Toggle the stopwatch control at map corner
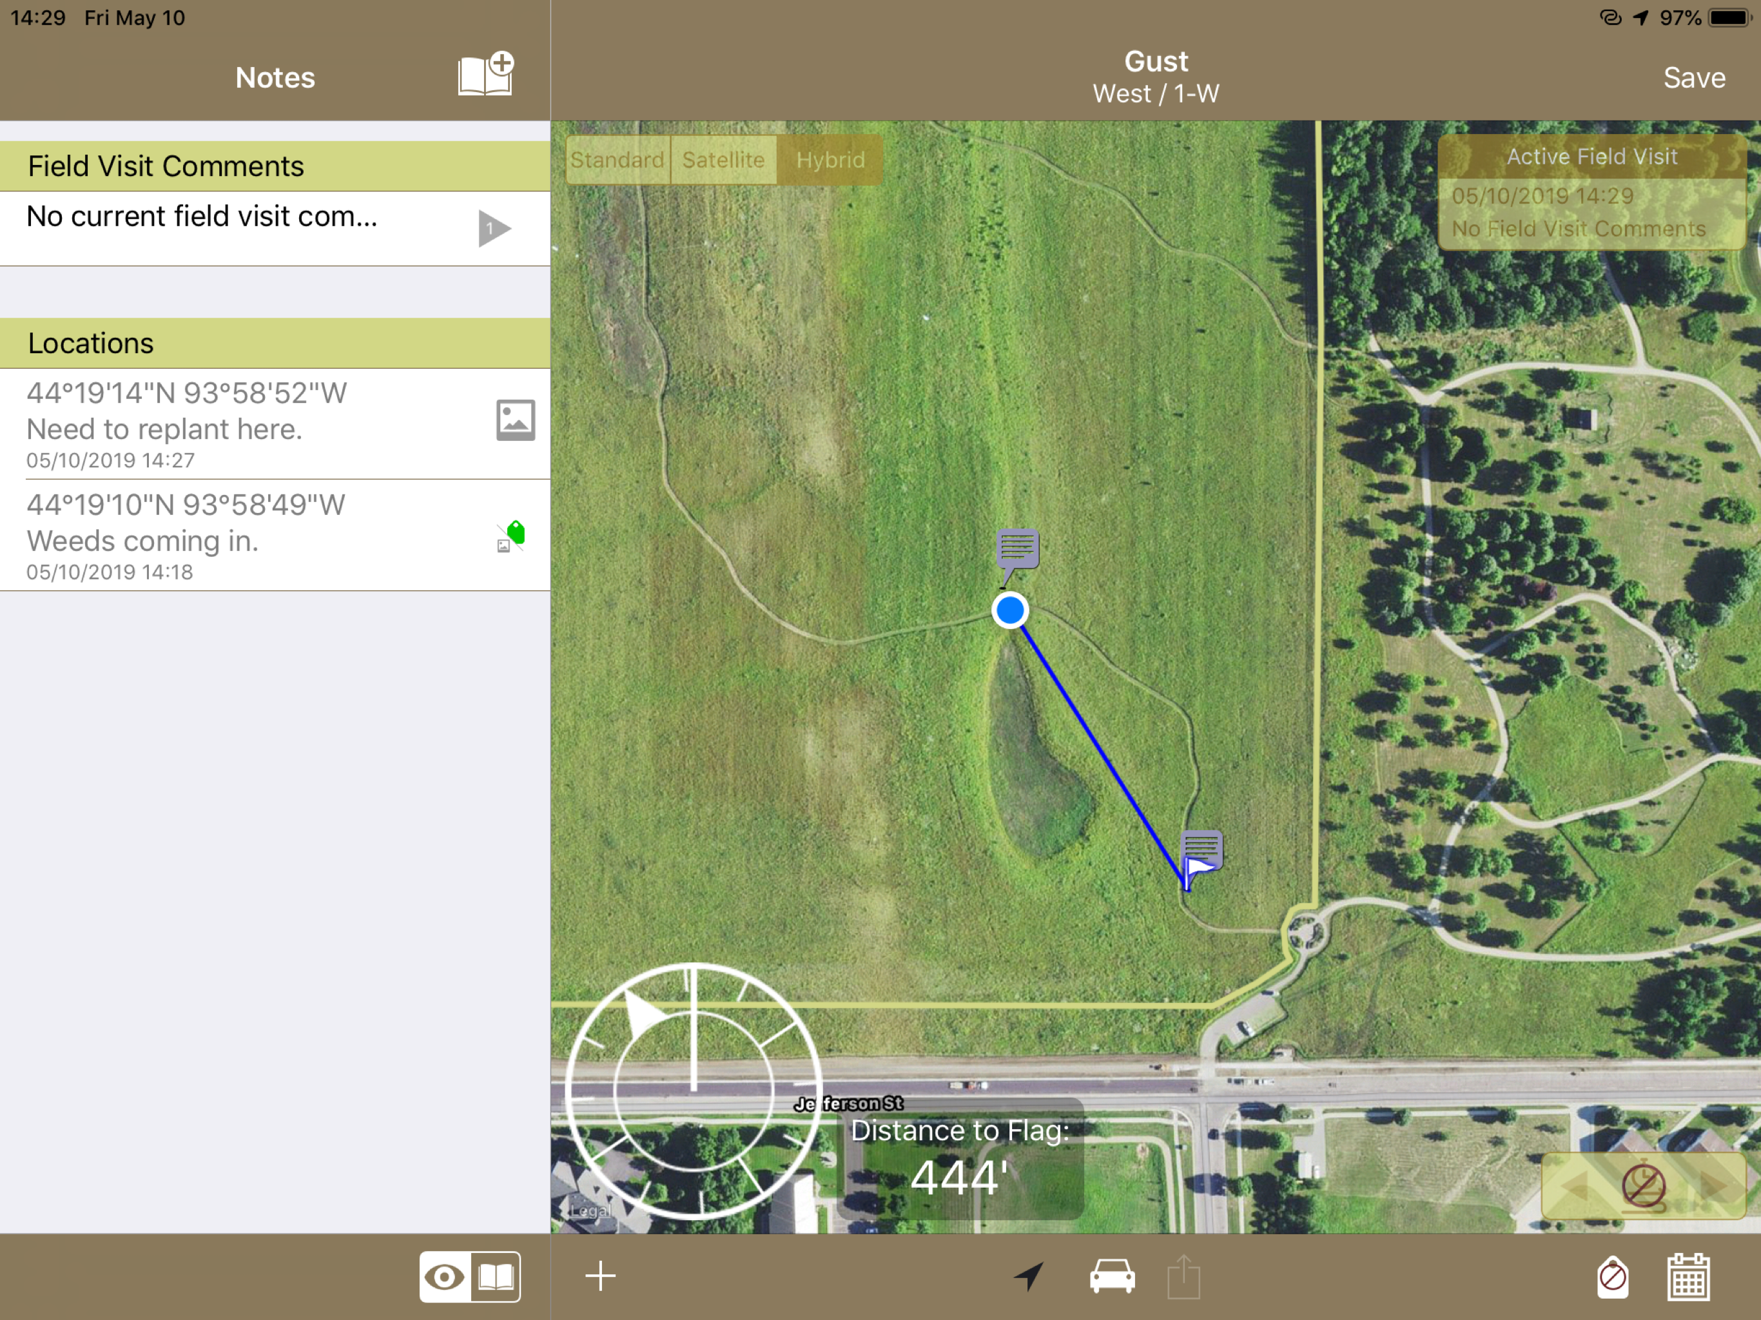This screenshot has height=1320, width=1761. click(x=1643, y=1186)
